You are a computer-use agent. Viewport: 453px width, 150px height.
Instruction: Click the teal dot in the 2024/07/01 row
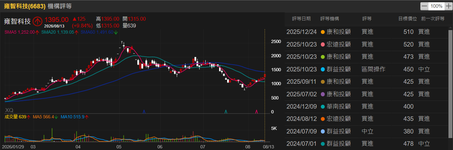322,144
